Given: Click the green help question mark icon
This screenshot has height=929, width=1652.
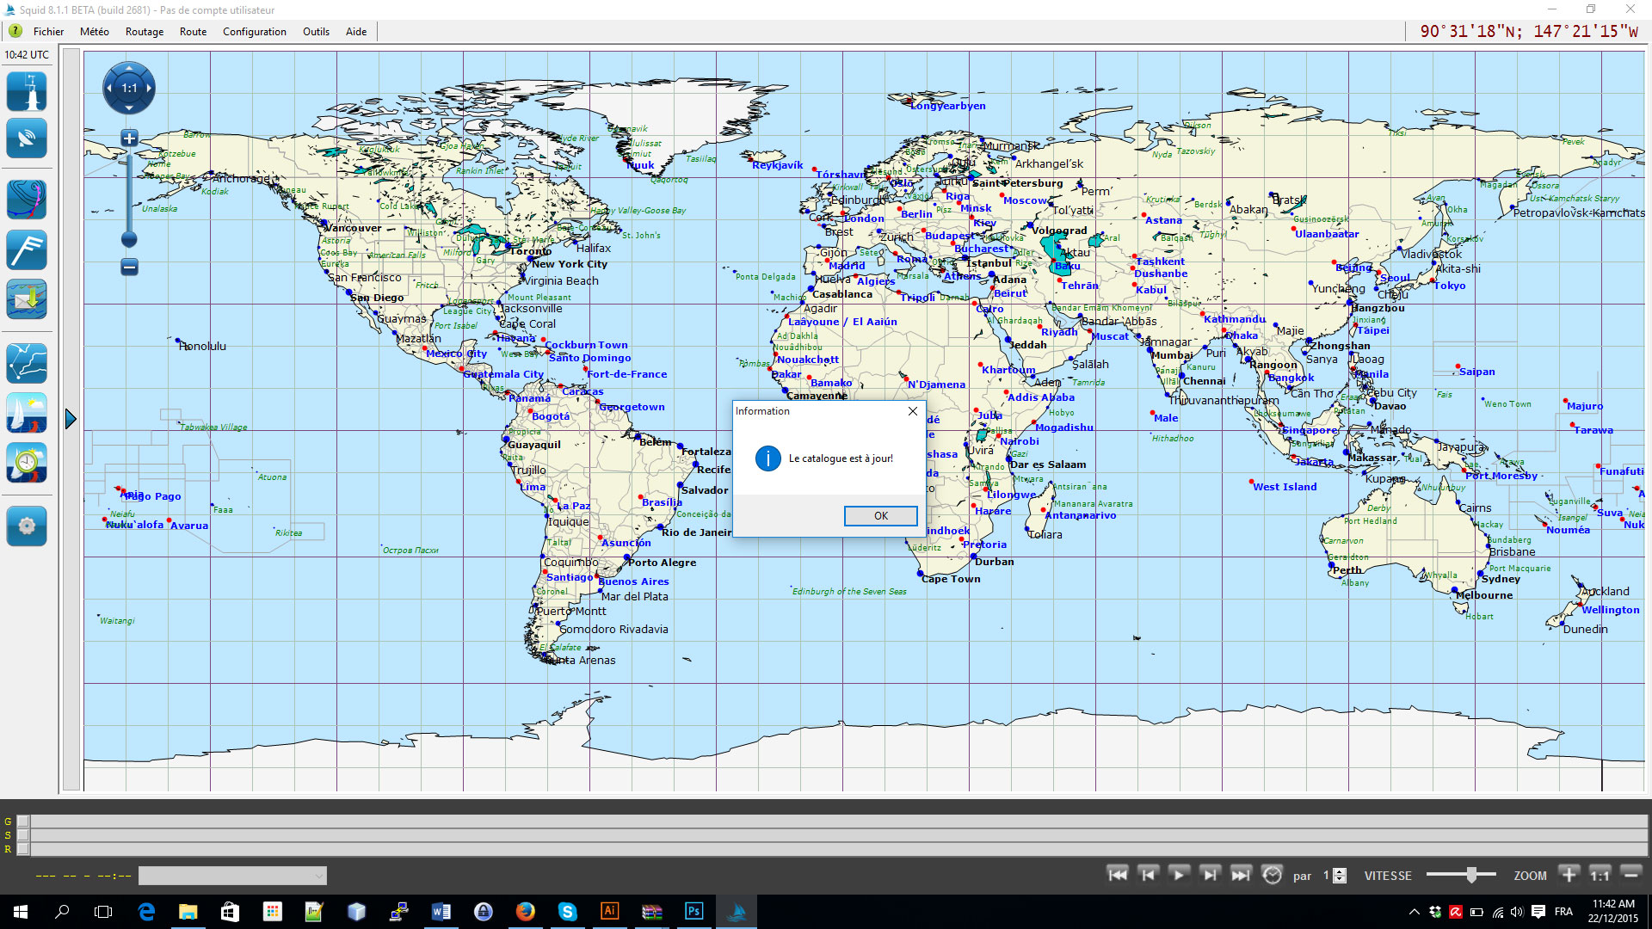Looking at the screenshot, I should tap(15, 31).
